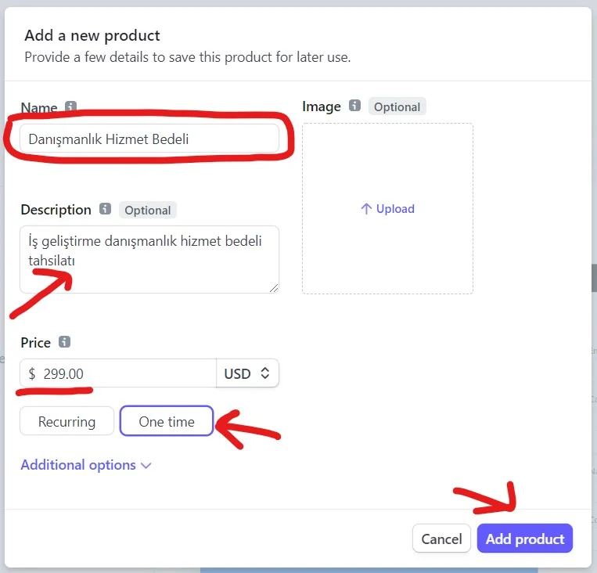Screen dimensions: 597x573
Task: Click the Price amount input field
Action: [x=125, y=373]
